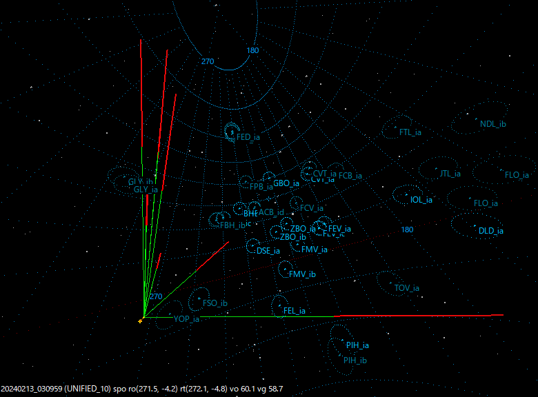Select the (UNIFIED_10) status text
The width and height of the screenshot is (538, 397).
coord(88,389)
